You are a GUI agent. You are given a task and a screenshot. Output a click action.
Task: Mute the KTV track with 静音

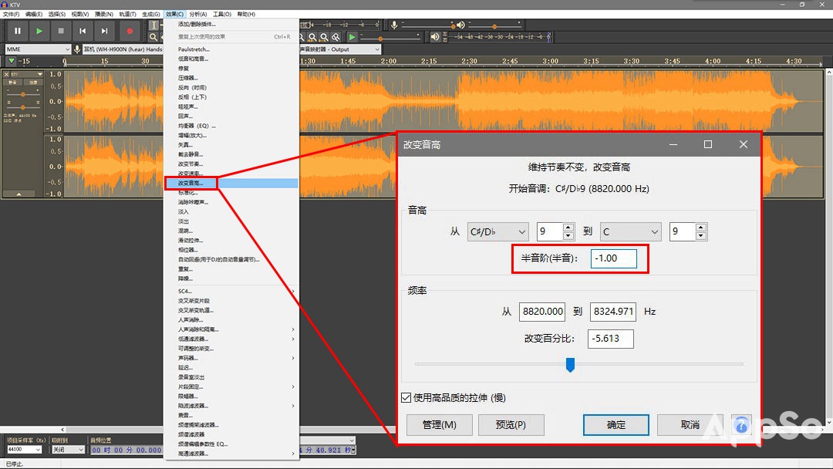coord(12,82)
